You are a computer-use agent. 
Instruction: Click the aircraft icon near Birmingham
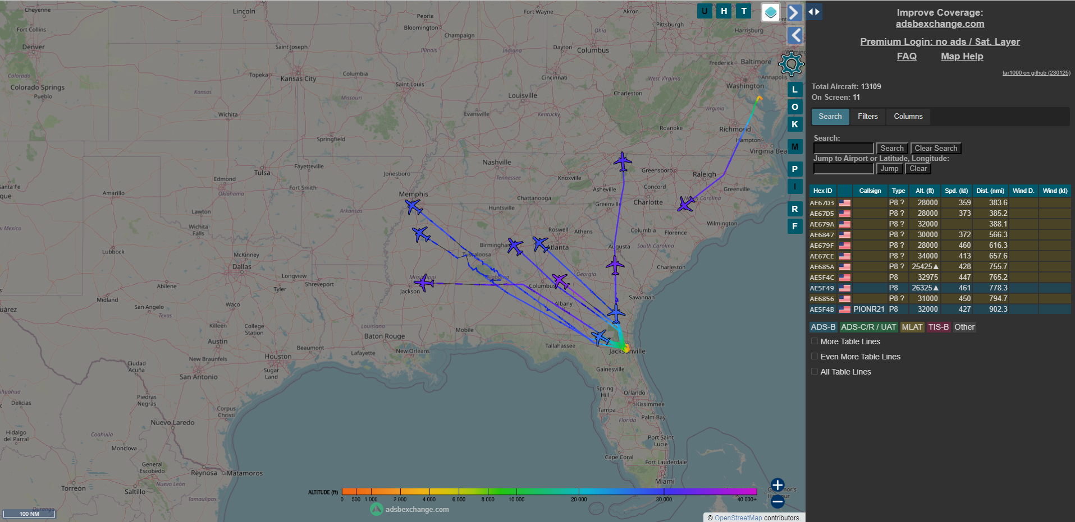[x=515, y=246]
